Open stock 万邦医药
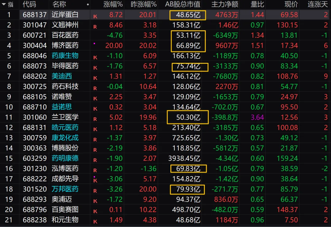The height and width of the screenshot is (227, 331). 65,189
